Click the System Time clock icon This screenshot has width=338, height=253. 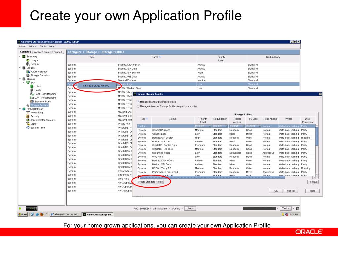point(28,128)
